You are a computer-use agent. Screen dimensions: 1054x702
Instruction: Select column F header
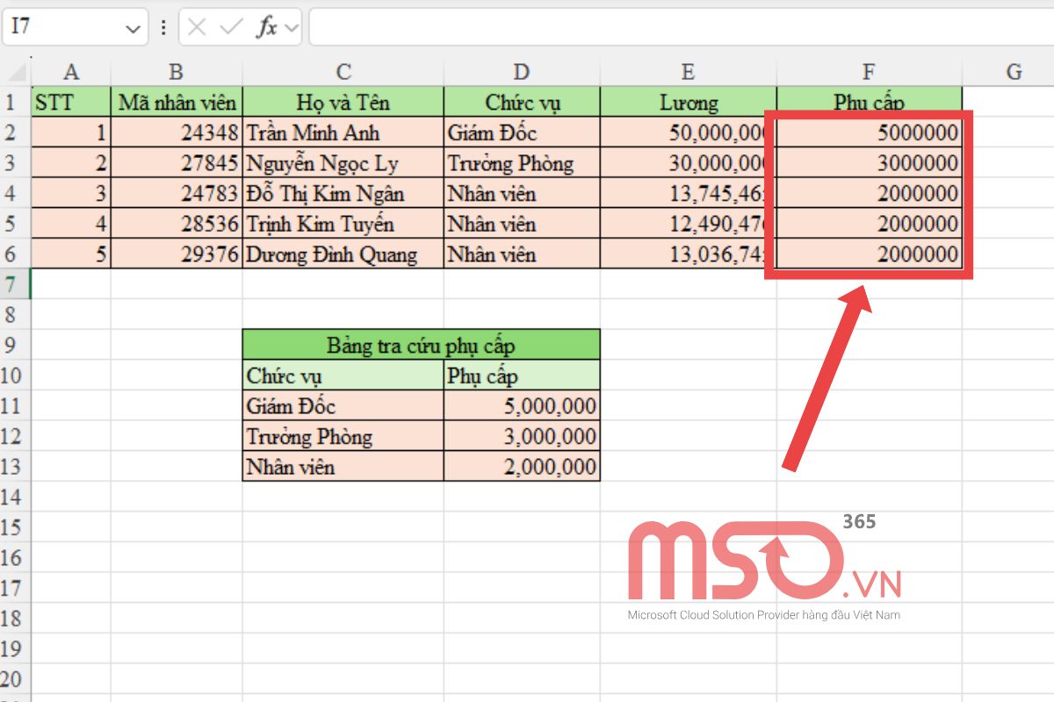click(870, 72)
